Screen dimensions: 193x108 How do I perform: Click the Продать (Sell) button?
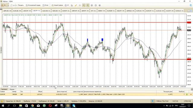[x=21, y=5]
